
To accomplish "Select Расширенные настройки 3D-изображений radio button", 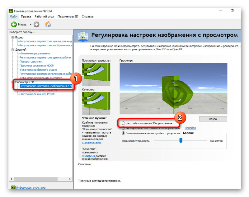I will click(123, 128).
